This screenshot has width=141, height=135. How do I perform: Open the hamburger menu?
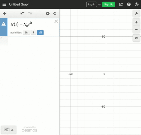[4, 4]
